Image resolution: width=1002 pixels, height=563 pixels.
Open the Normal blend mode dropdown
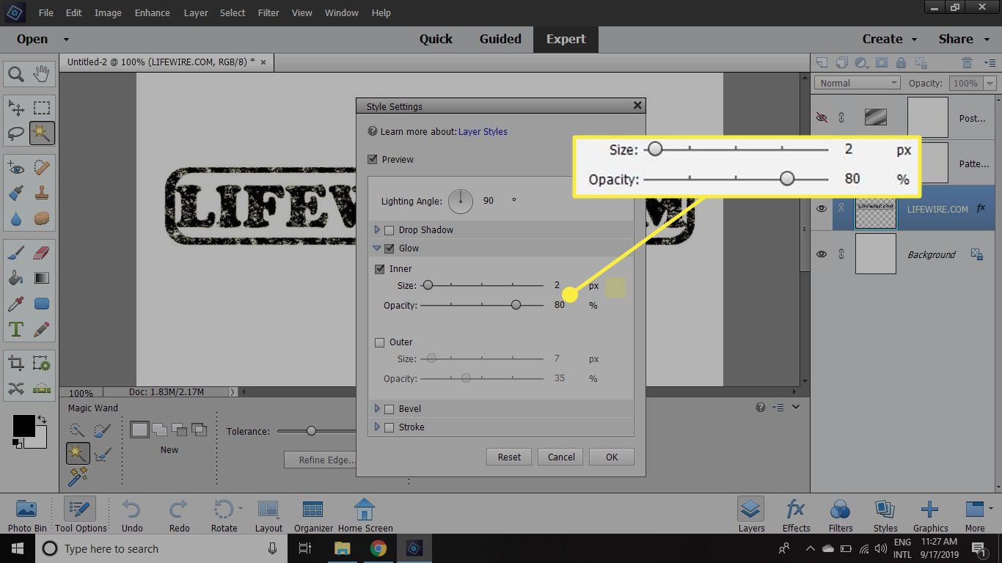[857, 83]
